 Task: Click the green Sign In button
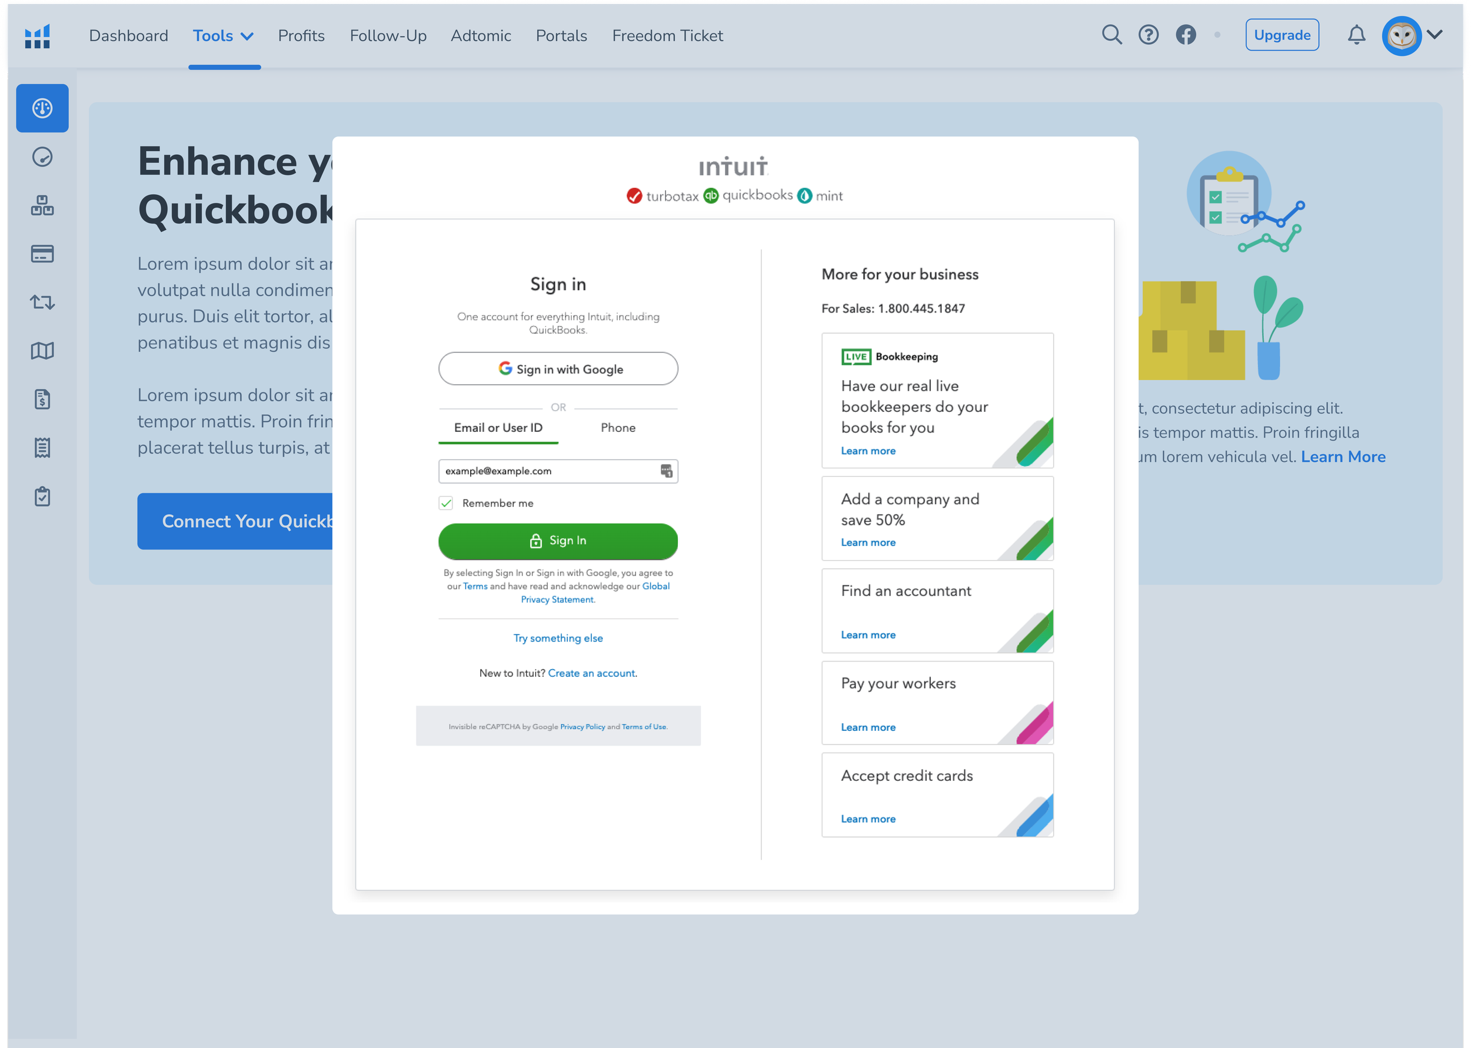[x=557, y=541]
